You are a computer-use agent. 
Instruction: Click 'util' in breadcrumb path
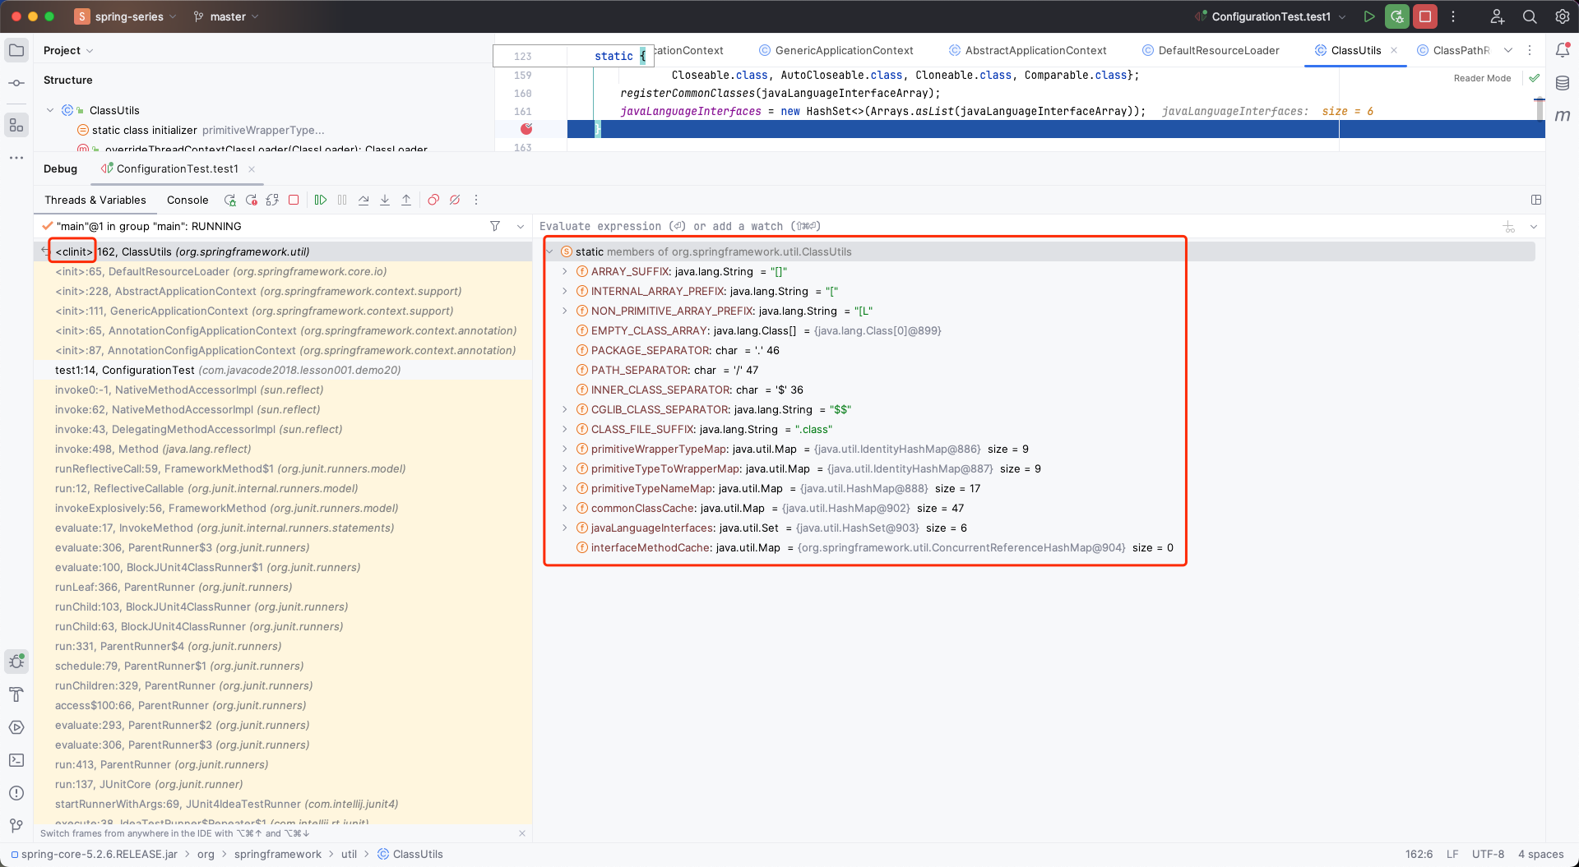(349, 854)
